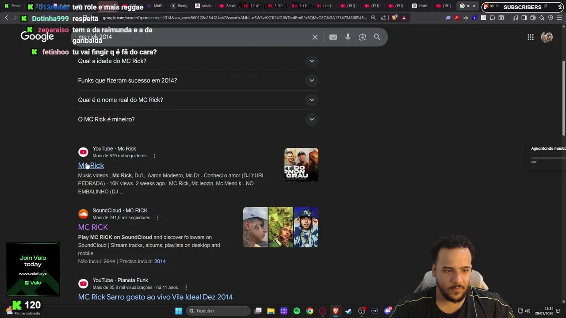Submit search with the magnifying glass icon
The image size is (566, 318).
(x=377, y=37)
